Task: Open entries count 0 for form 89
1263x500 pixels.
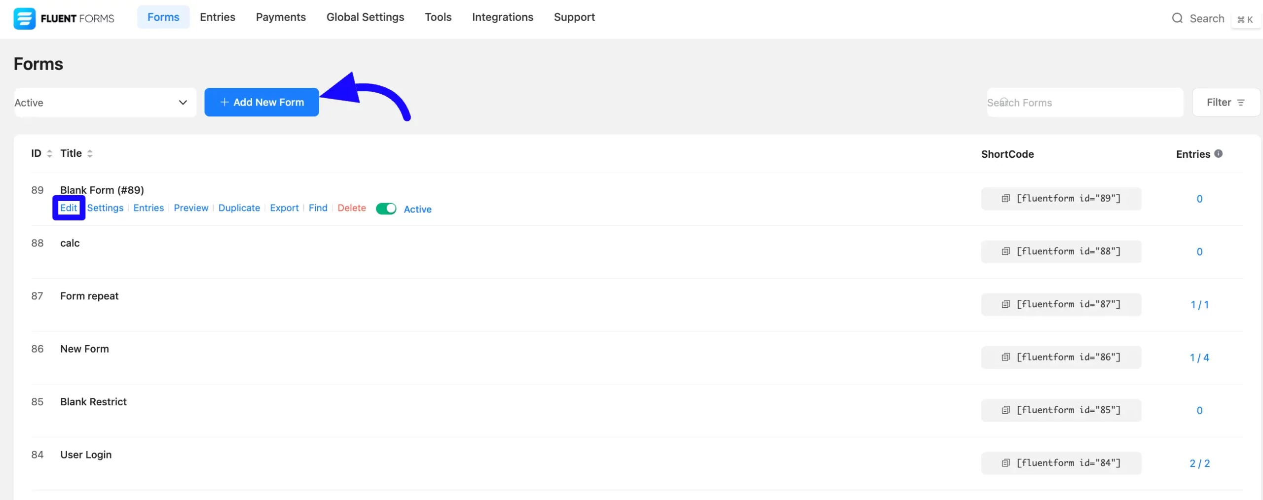Action: coord(1199,199)
